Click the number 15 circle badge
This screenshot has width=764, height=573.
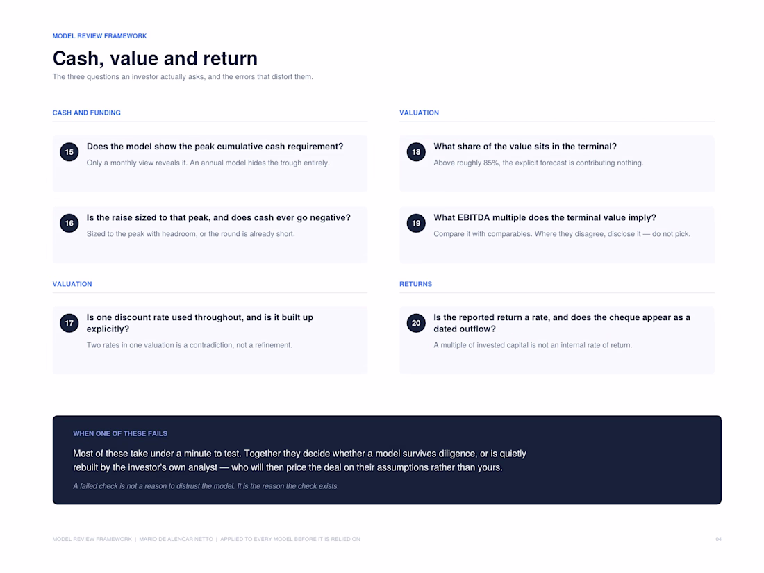click(x=69, y=152)
